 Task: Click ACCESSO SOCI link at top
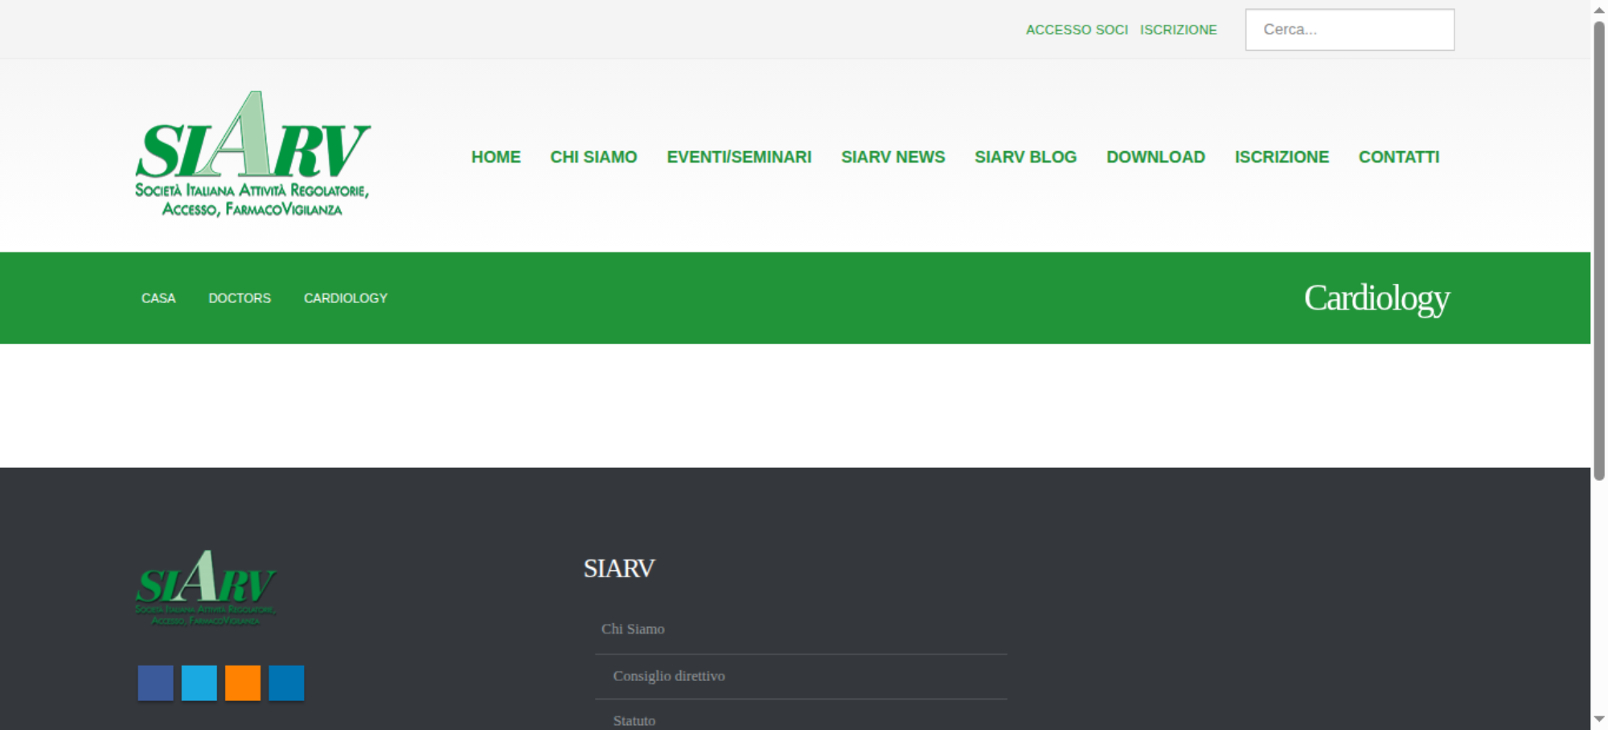point(1077,30)
